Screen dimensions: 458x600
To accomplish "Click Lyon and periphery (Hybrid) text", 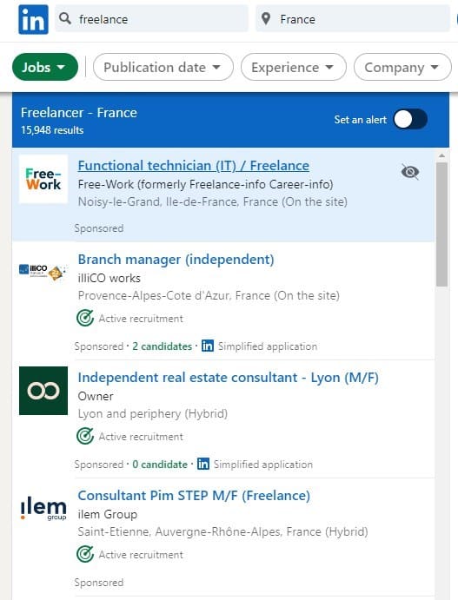I will tap(152, 413).
